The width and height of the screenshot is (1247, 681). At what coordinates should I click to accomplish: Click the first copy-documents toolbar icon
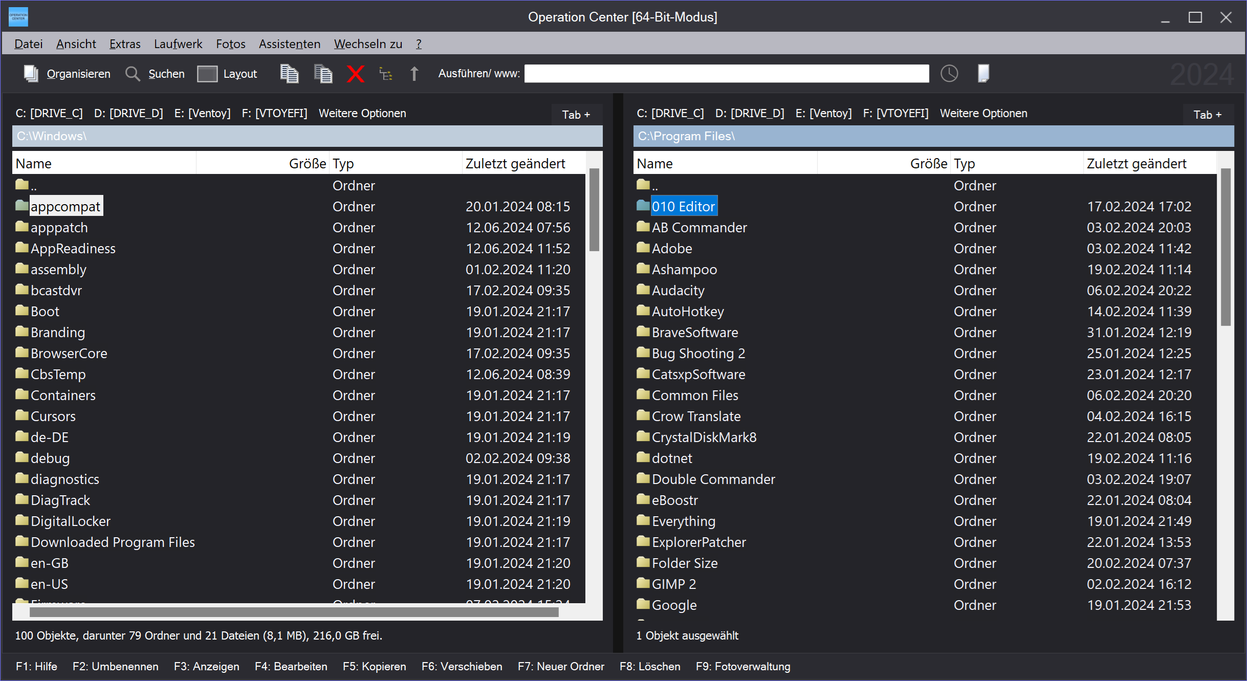pos(290,74)
